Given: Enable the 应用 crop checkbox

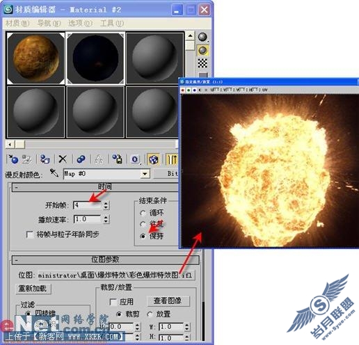Looking at the screenshot, I should tap(113, 302).
